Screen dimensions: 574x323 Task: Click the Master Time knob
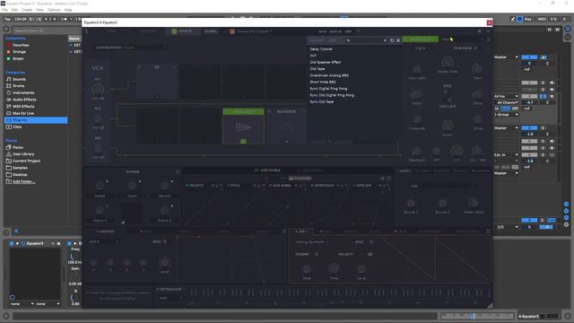pos(447,63)
